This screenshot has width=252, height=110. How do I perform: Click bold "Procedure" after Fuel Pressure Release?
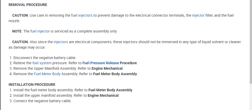(128, 63)
